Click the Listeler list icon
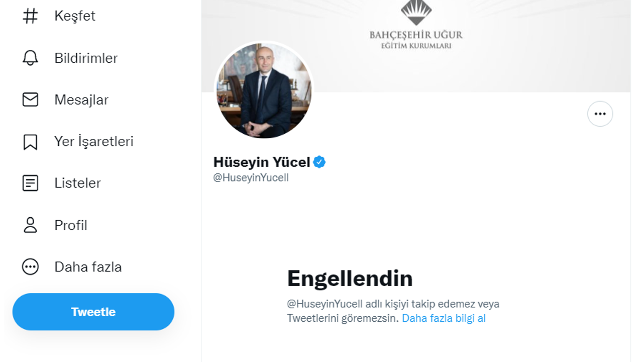The width and height of the screenshot is (643, 362). pos(30,183)
